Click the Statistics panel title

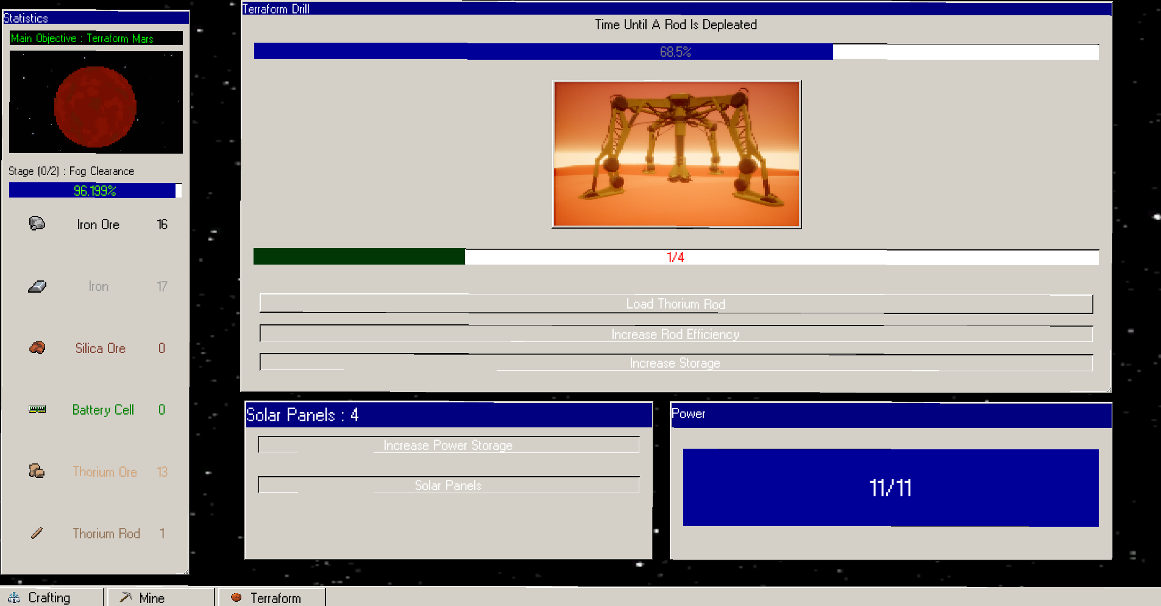(26, 18)
